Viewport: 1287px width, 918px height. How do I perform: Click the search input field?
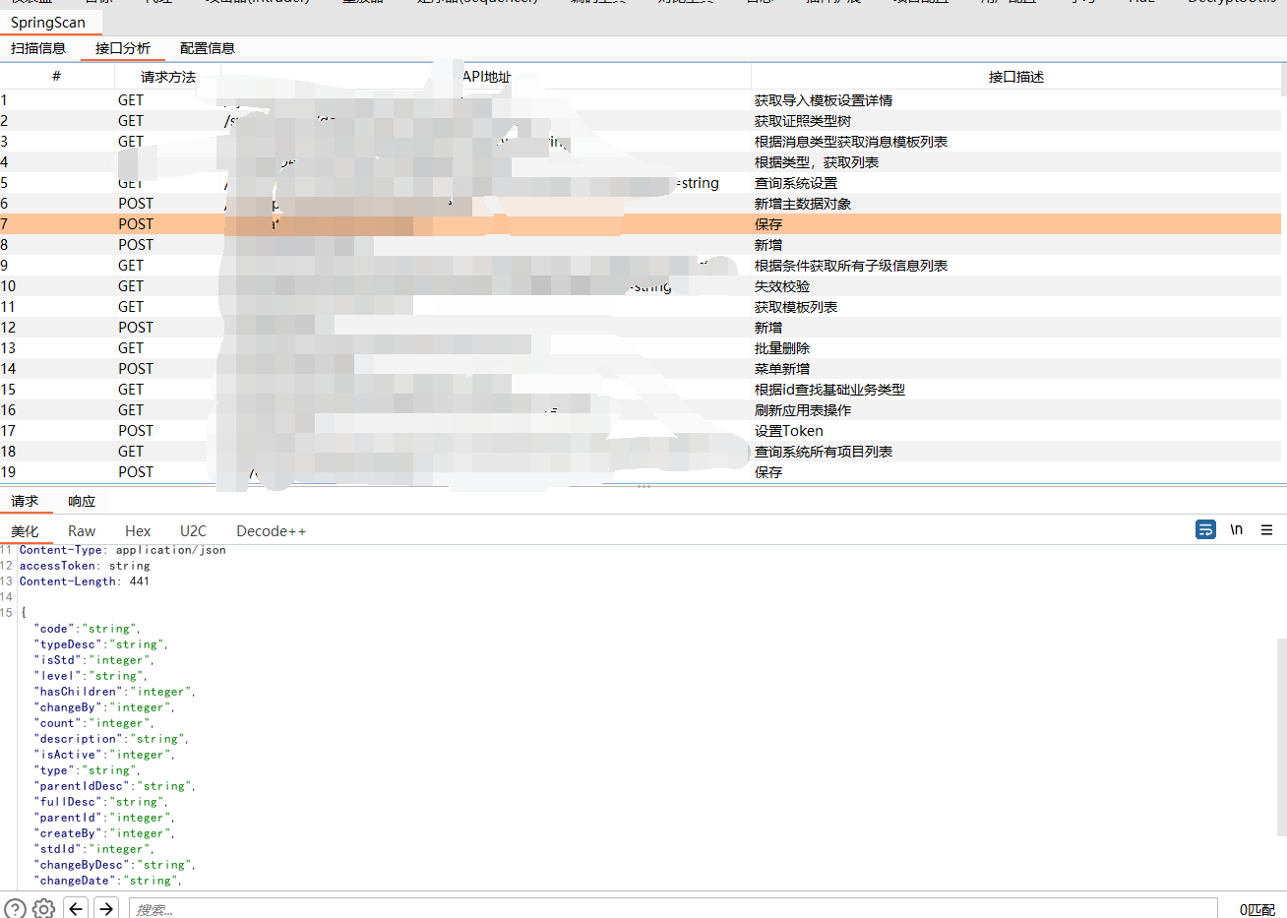coord(674,909)
